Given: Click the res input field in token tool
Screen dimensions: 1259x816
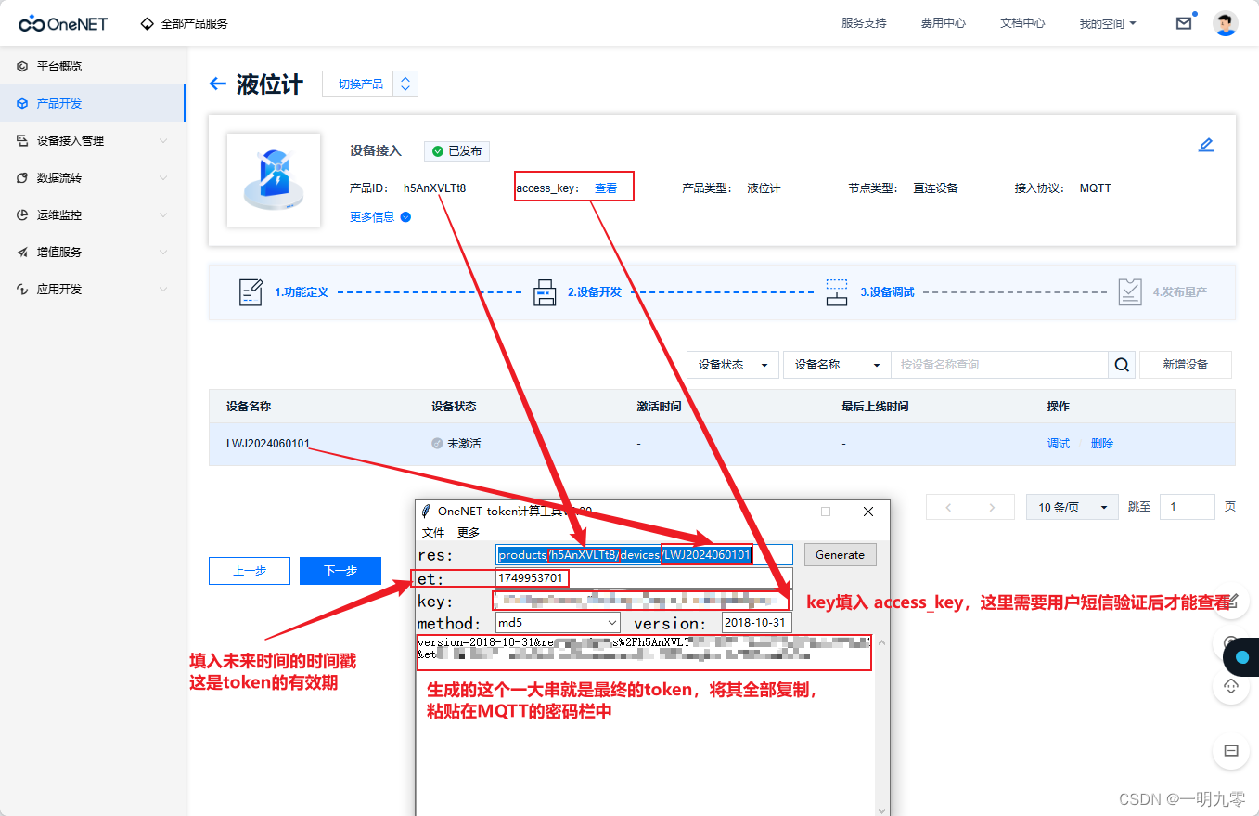Looking at the screenshot, I should point(645,555).
